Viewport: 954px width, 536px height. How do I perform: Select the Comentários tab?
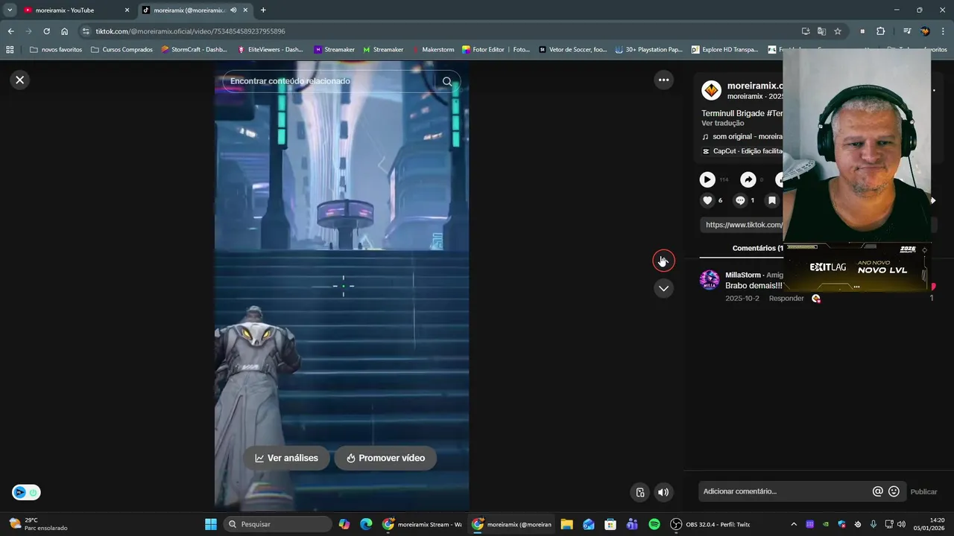tap(757, 248)
